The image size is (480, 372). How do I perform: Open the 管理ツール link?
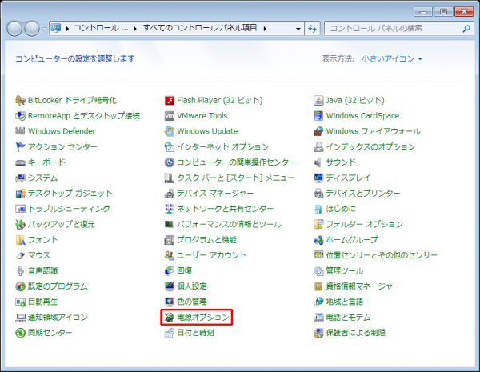[x=345, y=270]
